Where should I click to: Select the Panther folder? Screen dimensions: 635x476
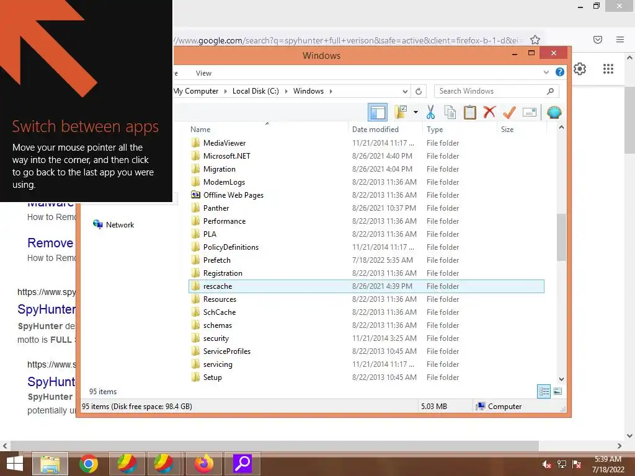[216, 208]
